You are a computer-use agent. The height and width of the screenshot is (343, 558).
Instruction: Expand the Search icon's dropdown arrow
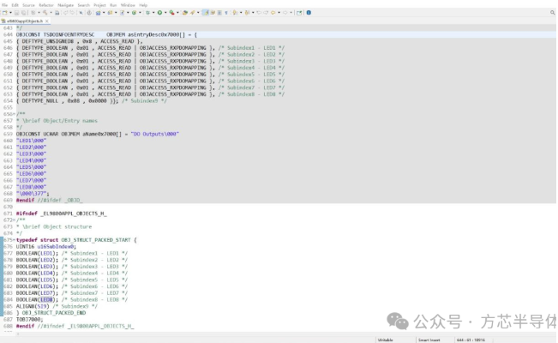pyautogui.click(x=198, y=13)
